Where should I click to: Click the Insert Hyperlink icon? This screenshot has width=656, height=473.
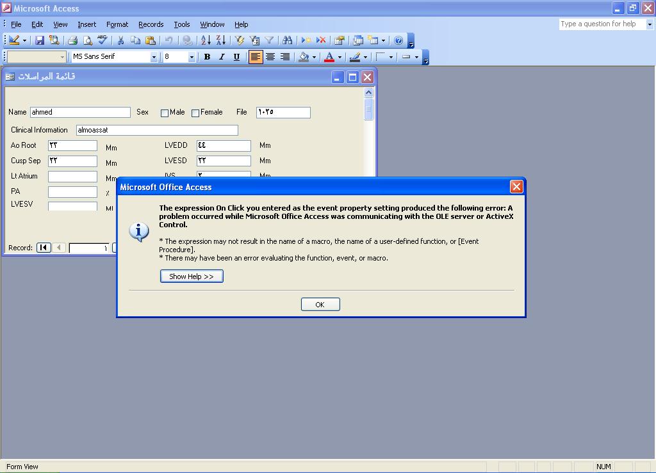pos(188,40)
